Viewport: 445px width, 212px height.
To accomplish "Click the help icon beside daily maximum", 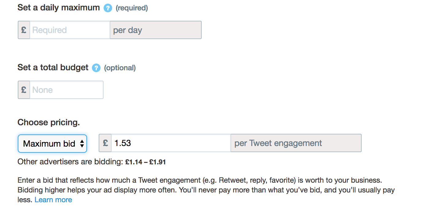I will click(108, 8).
